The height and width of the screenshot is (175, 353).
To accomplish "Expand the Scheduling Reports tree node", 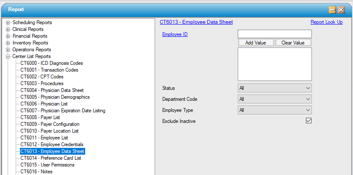I will [8, 22].
